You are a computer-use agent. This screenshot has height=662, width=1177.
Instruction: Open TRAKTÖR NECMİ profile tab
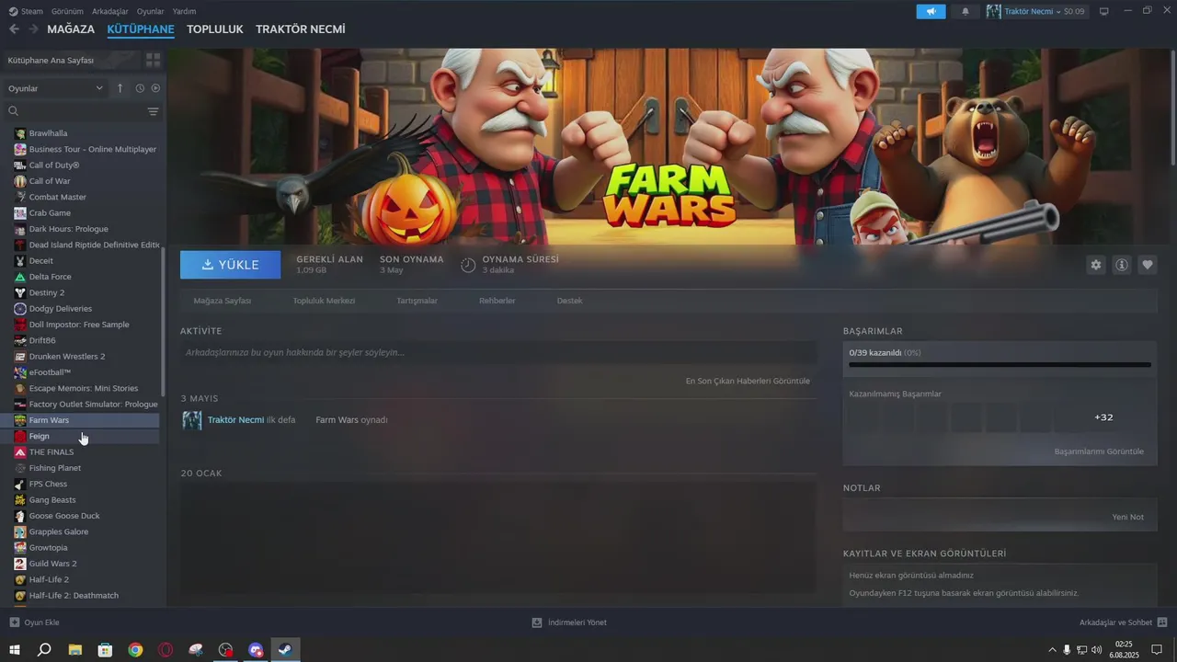point(301,29)
